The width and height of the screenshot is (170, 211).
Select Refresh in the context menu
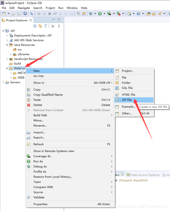(70, 144)
